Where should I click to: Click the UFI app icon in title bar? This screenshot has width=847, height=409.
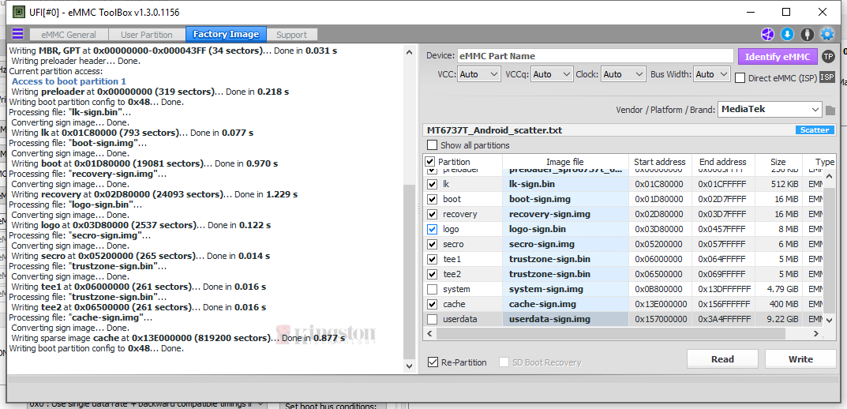(18, 11)
